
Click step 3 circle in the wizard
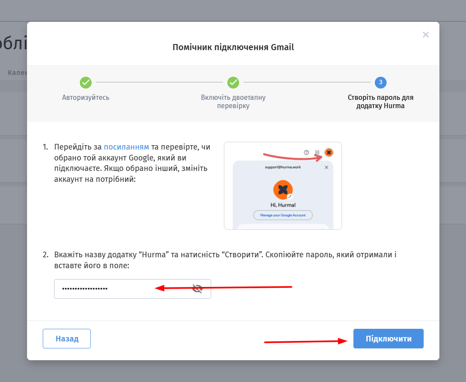[x=380, y=82]
